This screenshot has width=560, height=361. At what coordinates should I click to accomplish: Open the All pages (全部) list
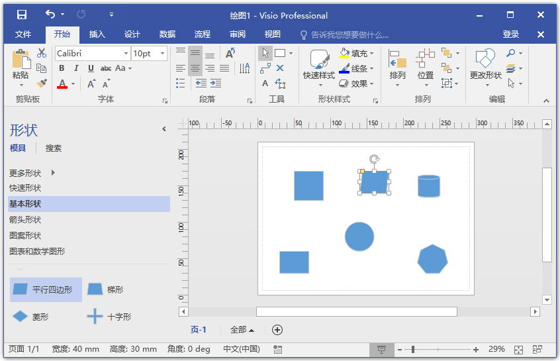point(242,330)
